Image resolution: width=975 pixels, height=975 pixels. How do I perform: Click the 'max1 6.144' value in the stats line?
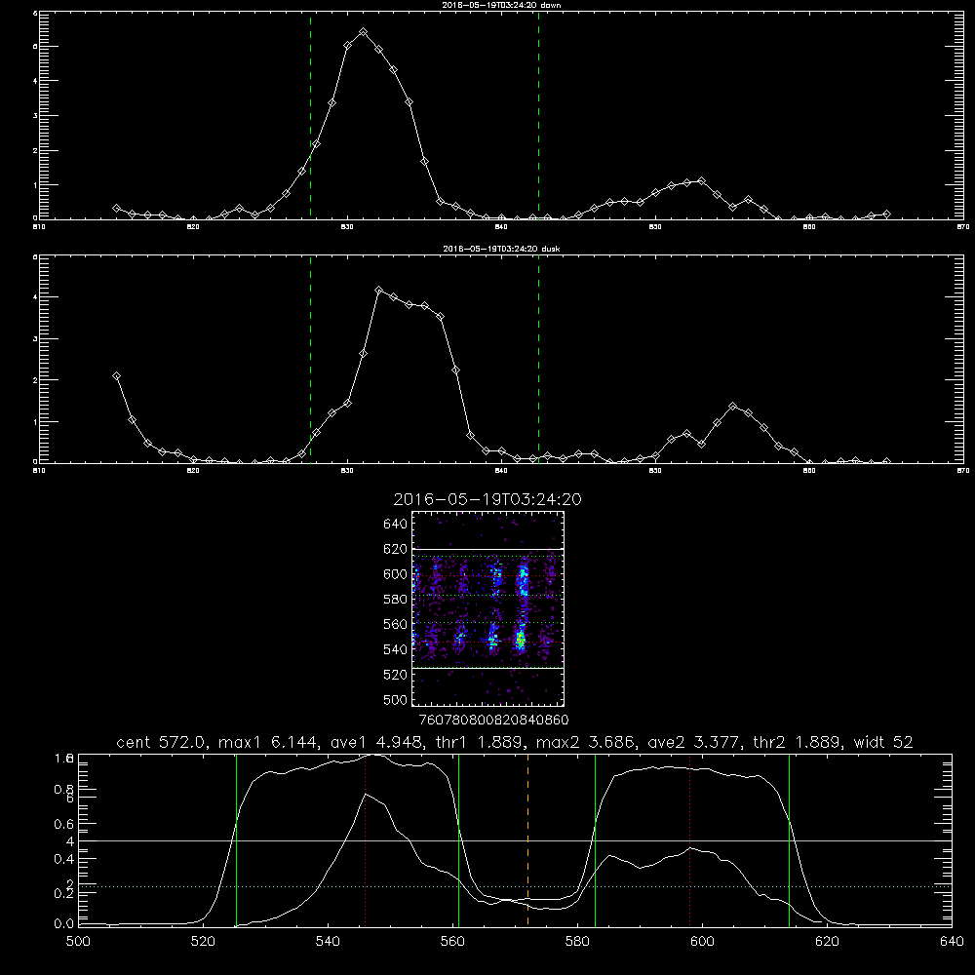267,742
